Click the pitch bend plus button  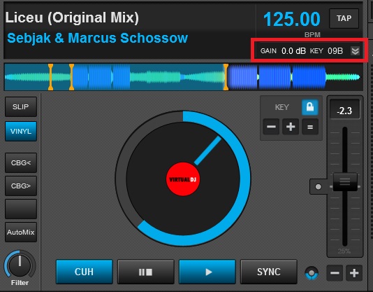pos(354,273)
